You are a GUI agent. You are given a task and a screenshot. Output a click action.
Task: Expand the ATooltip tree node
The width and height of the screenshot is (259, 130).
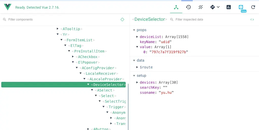pyautogui.click(x=58, y=29)
